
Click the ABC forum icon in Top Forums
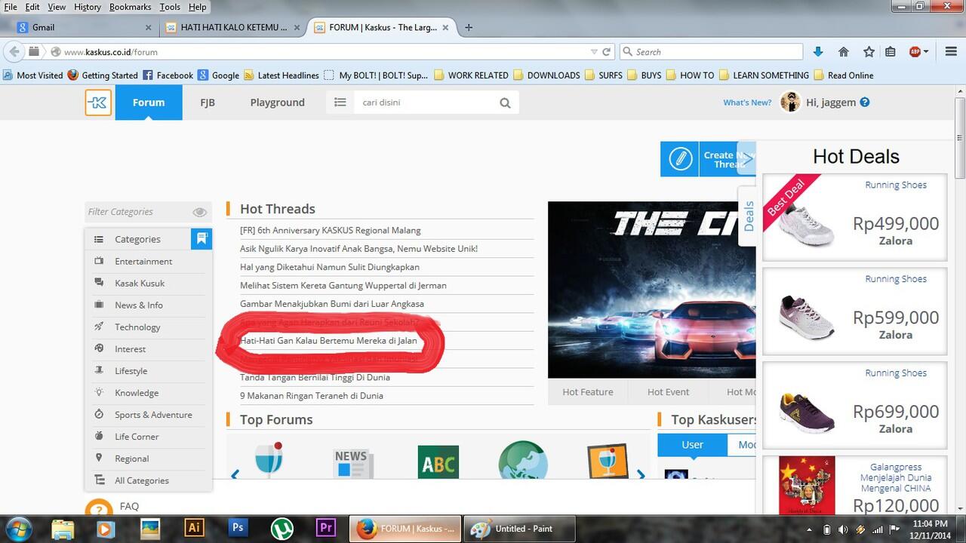pyautogui.click(x=438, y=462)
